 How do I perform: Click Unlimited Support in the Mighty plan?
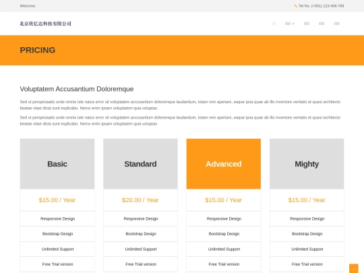307,249
